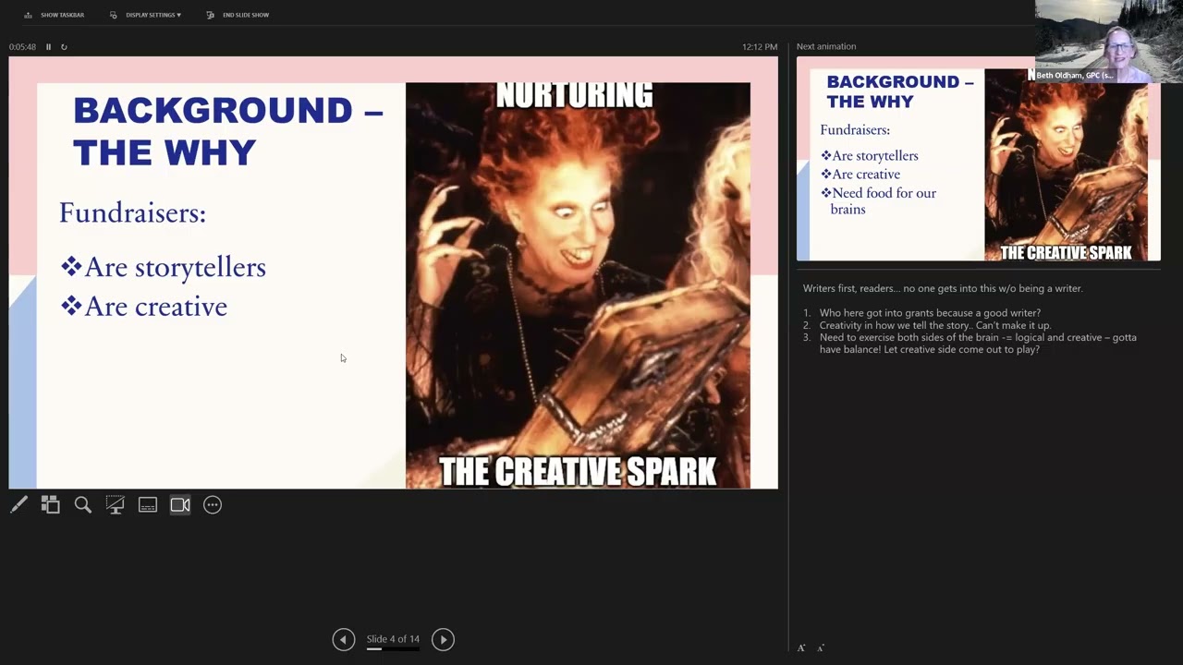Click the slide progress bar under slide counter

click(393, 649)
